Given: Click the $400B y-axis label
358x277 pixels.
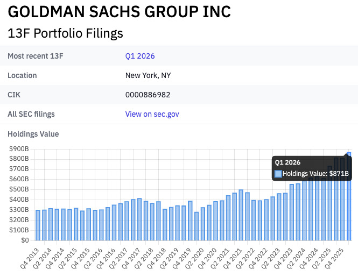Looking at the screenshot, I should click(19, 200).
